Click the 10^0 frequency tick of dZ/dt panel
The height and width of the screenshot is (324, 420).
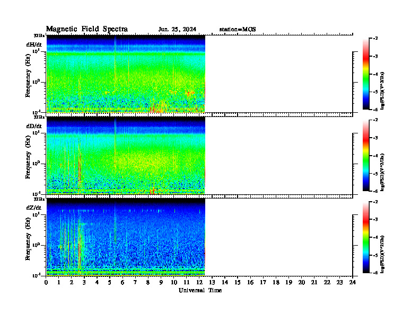pyautogui.click(x=37, y=245)
